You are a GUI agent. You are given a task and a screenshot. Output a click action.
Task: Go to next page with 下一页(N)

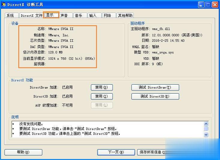(x=116, y=152)
